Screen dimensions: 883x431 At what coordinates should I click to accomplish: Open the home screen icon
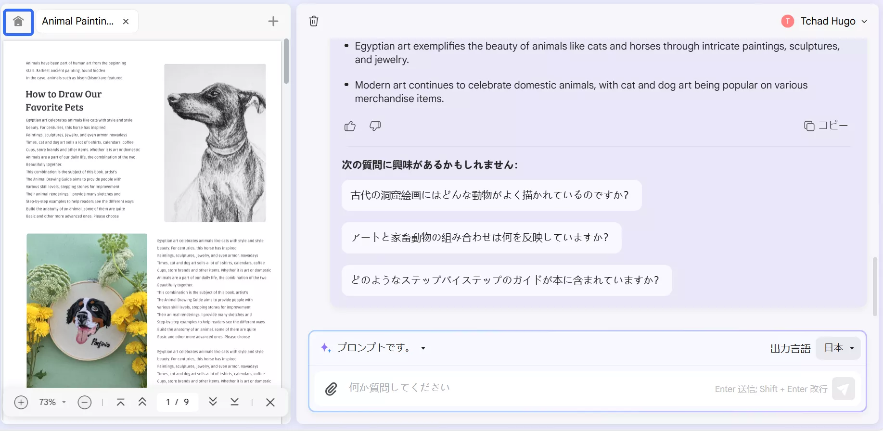tap(18, 22)
